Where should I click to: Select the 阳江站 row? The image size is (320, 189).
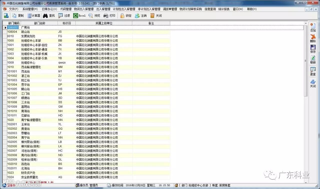point(88,80)
